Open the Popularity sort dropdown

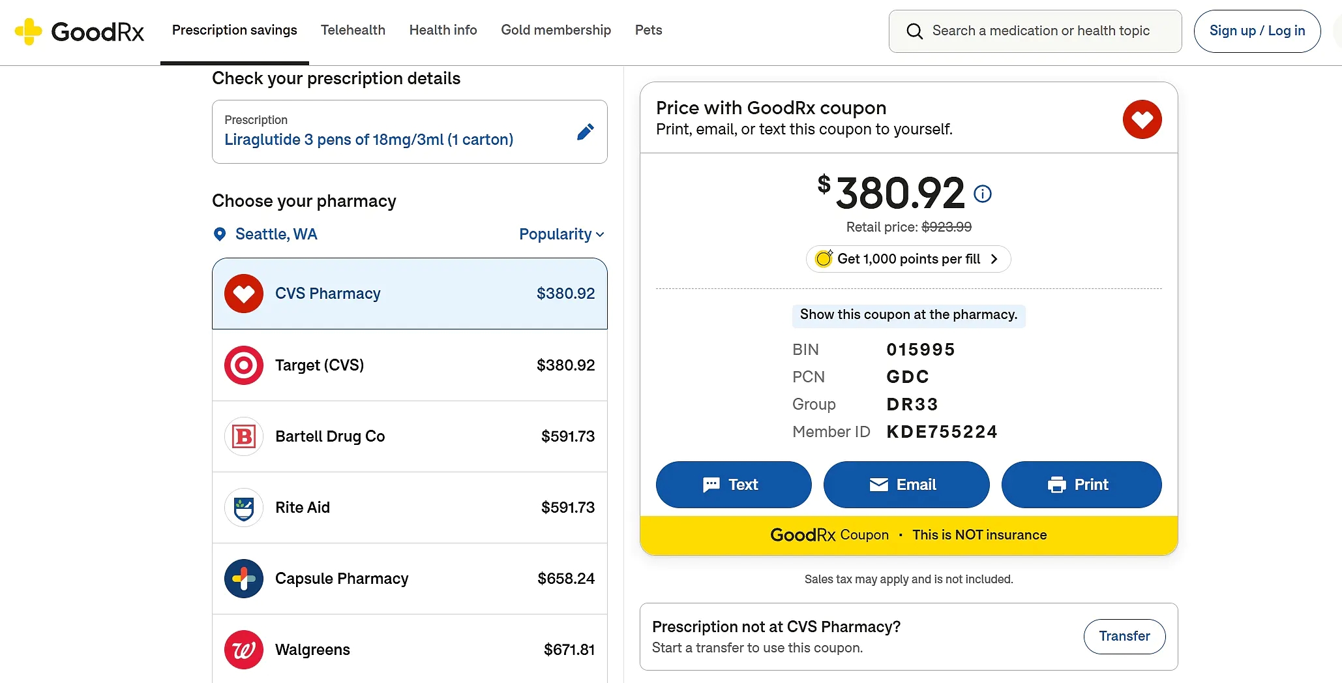pyautogui.click(x=561, y=234)
